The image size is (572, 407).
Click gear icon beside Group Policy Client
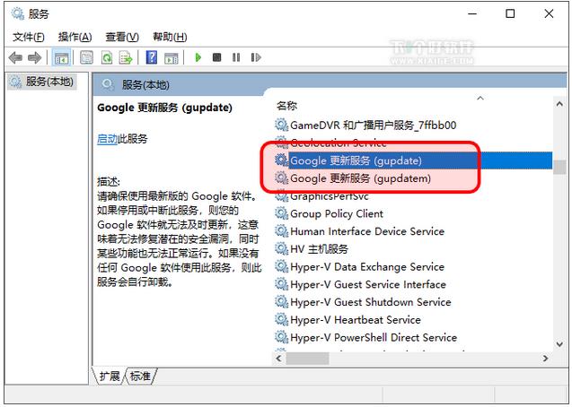pyautogui.click(x=281, y=213)
